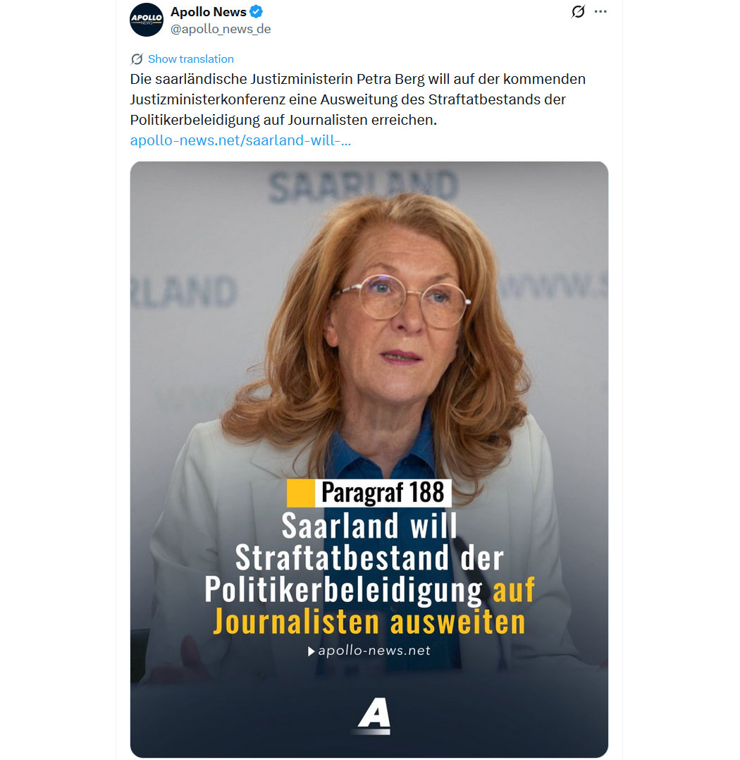Open the Grok explain icon in the post header
The width and height of the screenshot is (740, 760).
578,11
